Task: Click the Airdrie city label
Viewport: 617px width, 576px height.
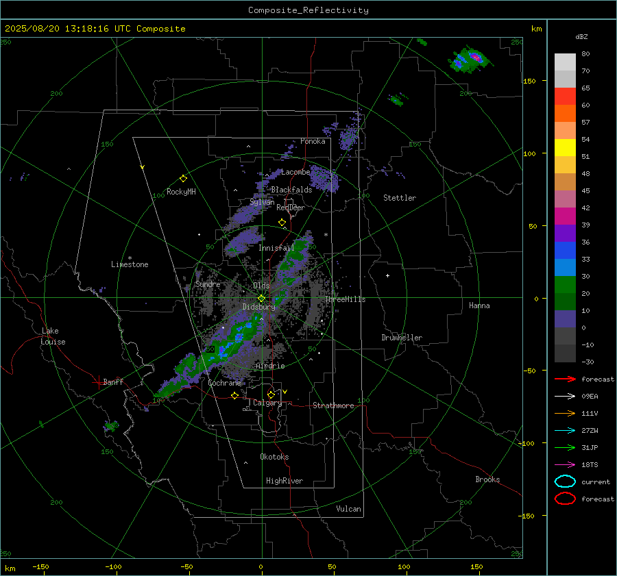Action: click(x=270, y=366)
